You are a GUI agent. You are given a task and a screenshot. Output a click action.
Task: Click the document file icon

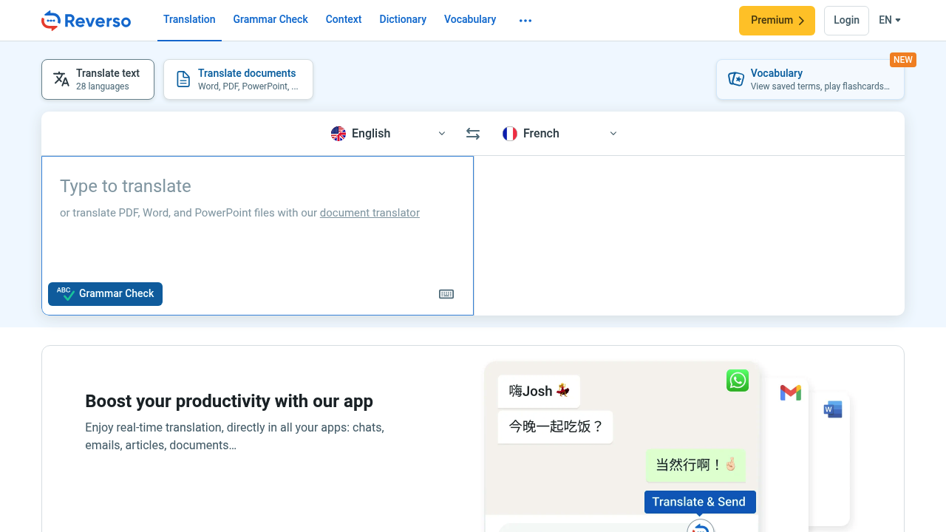pyautogui.click(x=183, y=79)
